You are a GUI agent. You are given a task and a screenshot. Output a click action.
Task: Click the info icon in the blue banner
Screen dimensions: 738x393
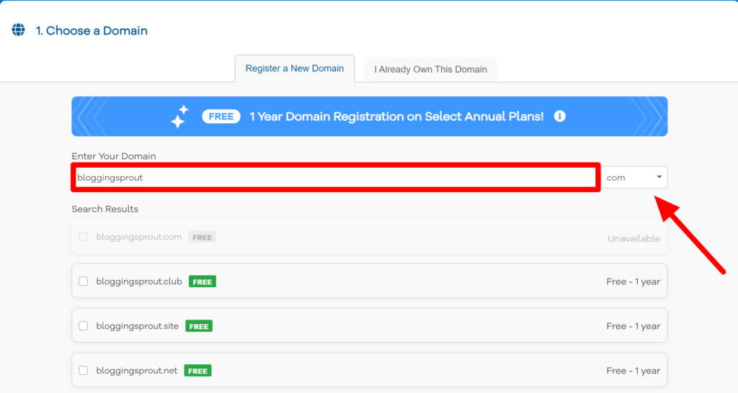(x=559, y=116)
